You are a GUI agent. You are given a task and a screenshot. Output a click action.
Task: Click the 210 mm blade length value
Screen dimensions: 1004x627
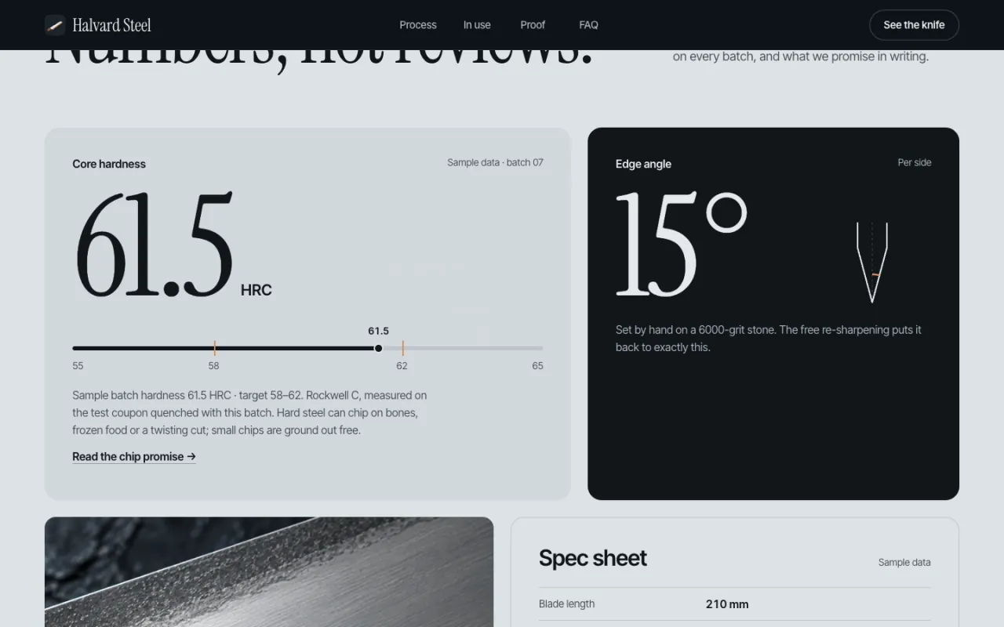click(727, 604)
